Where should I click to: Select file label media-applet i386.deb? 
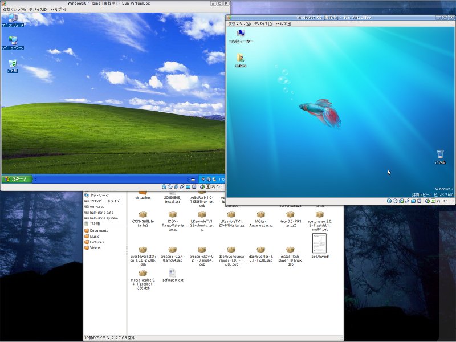[x=143, y=284]
